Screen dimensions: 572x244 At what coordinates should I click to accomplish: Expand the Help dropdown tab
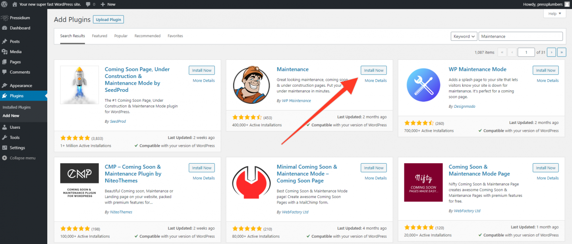click(555, 13)
